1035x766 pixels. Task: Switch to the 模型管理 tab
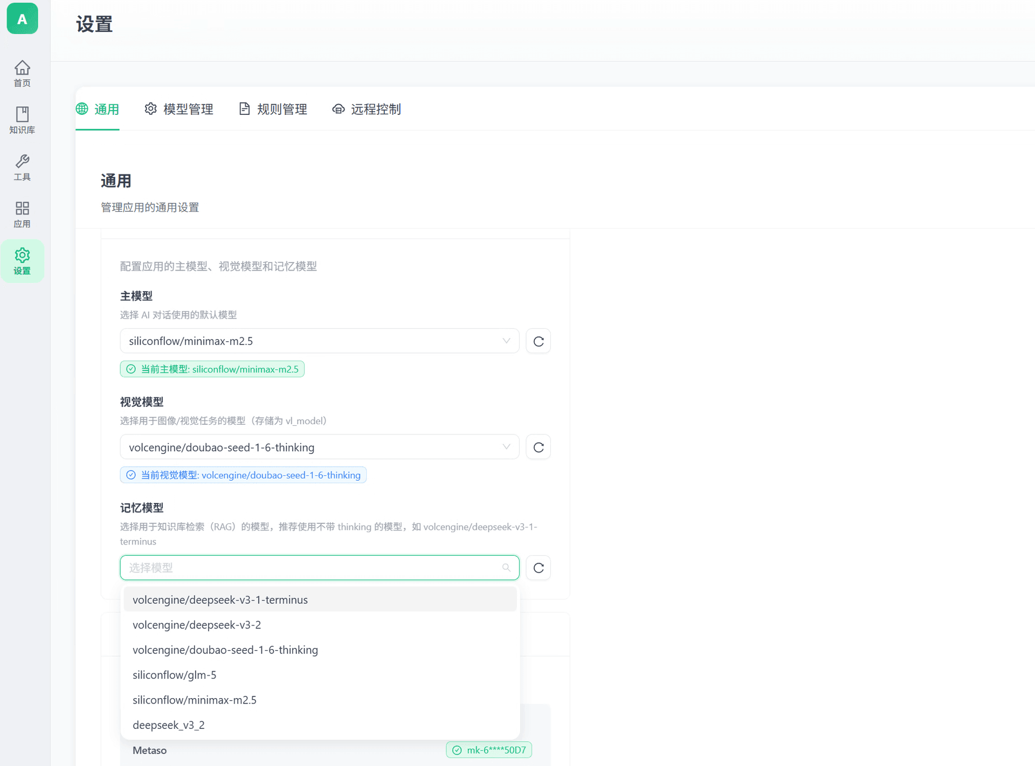[x=179, y=109]
